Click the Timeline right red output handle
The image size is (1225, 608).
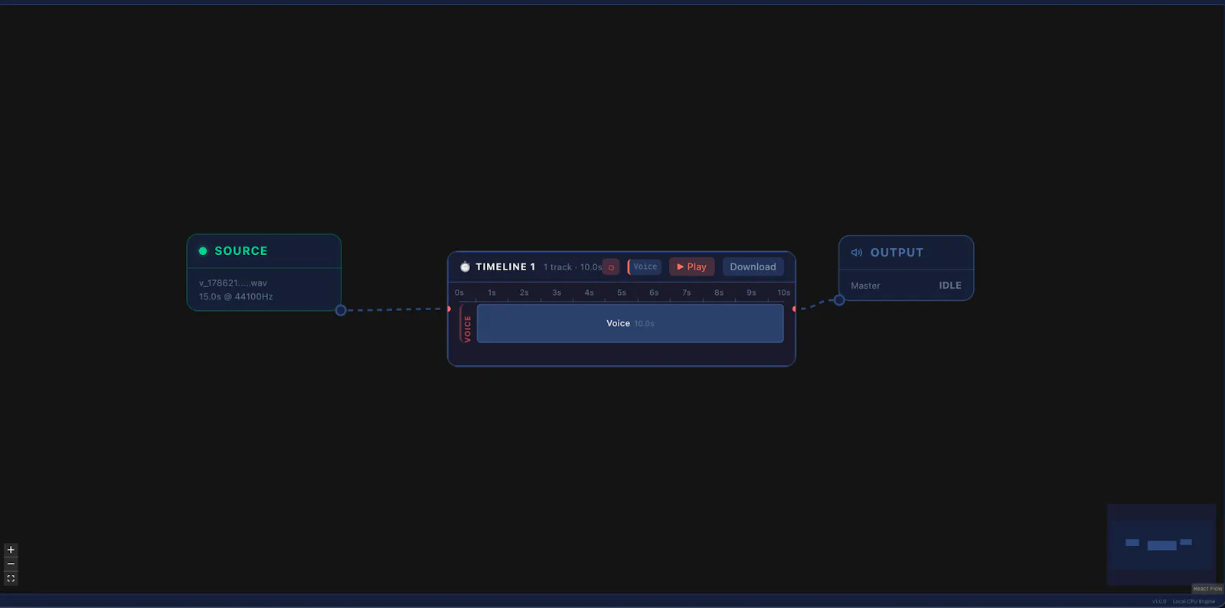[x=795, y=309]
